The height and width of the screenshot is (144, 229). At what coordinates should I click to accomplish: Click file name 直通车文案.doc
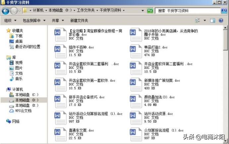point(81,130)
